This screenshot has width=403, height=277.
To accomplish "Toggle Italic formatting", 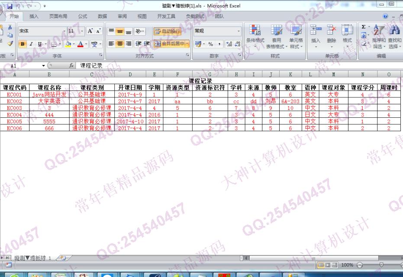I will [x=31, y=44].
